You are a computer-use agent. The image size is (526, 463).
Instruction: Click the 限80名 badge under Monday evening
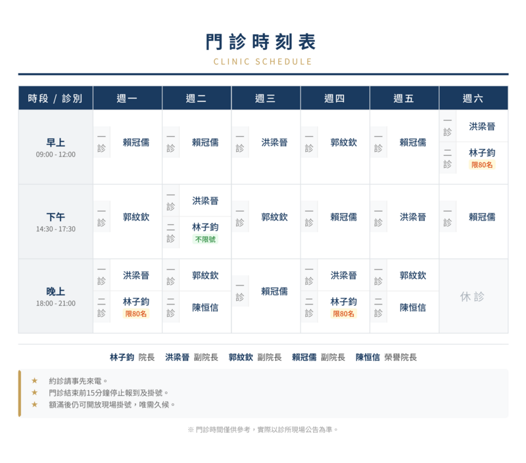tap(136, 314)
